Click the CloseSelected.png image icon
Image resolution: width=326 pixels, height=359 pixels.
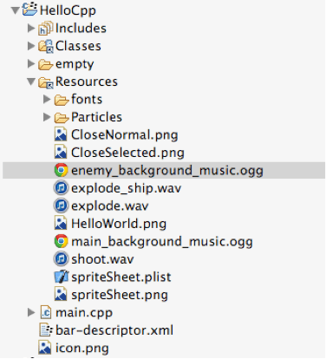coord(61,153)
